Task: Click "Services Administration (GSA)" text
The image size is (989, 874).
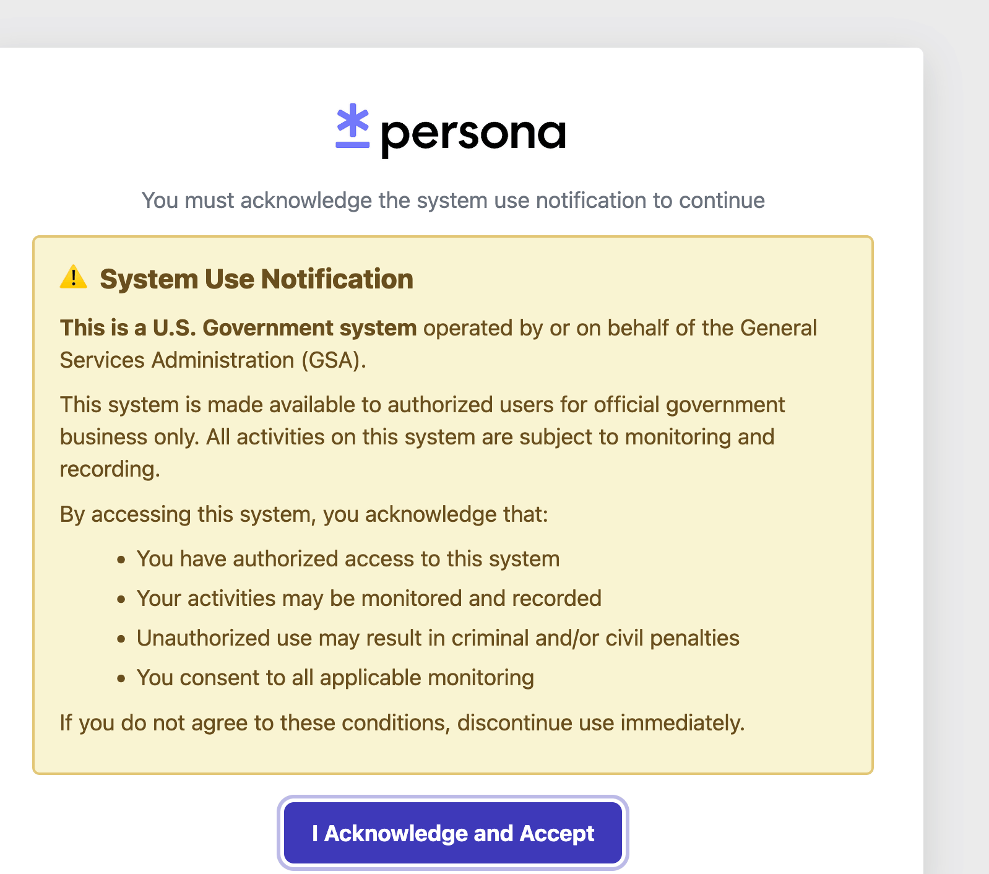Action: point(213,360)
